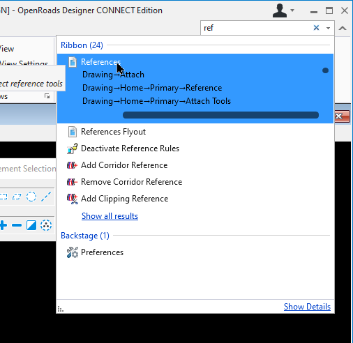Screen dimensions: 353x343
Task: Click the Backstage (1) section header
Action: 85,236
